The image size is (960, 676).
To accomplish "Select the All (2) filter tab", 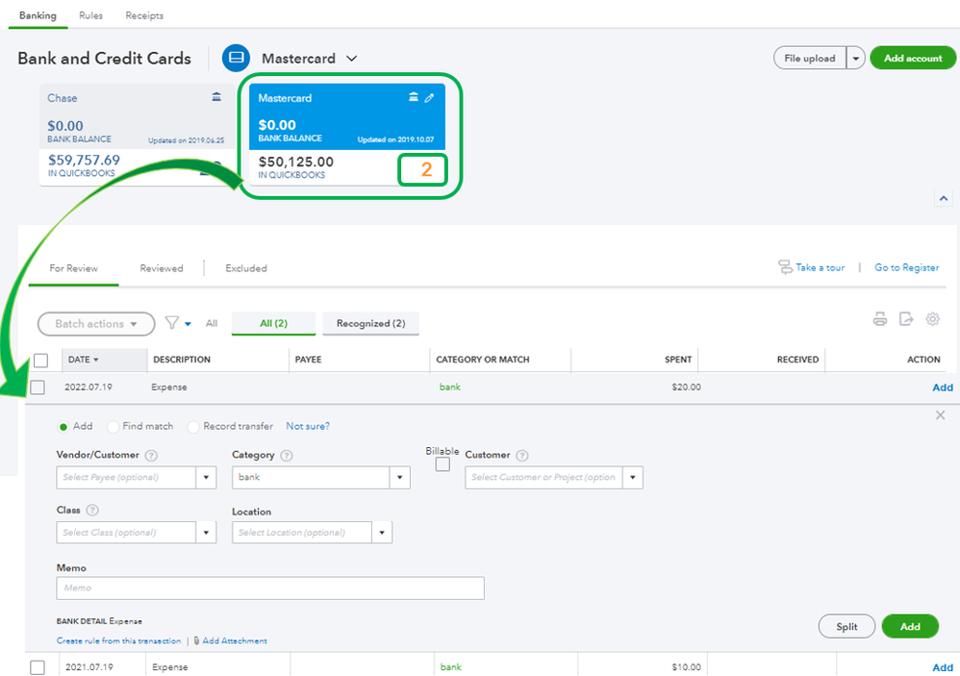I will [274, 323].
